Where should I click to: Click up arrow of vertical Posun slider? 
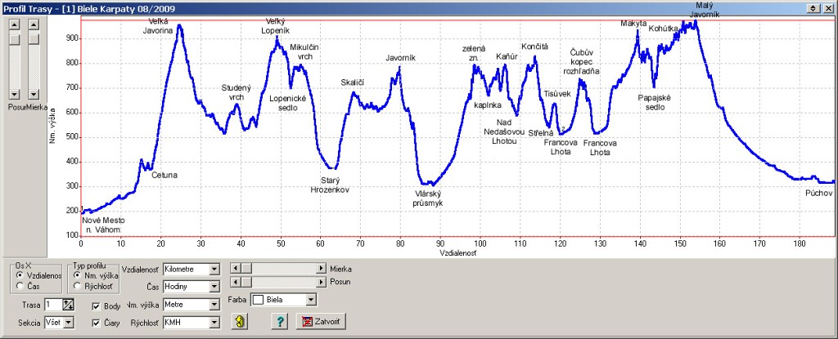[14, 25]
